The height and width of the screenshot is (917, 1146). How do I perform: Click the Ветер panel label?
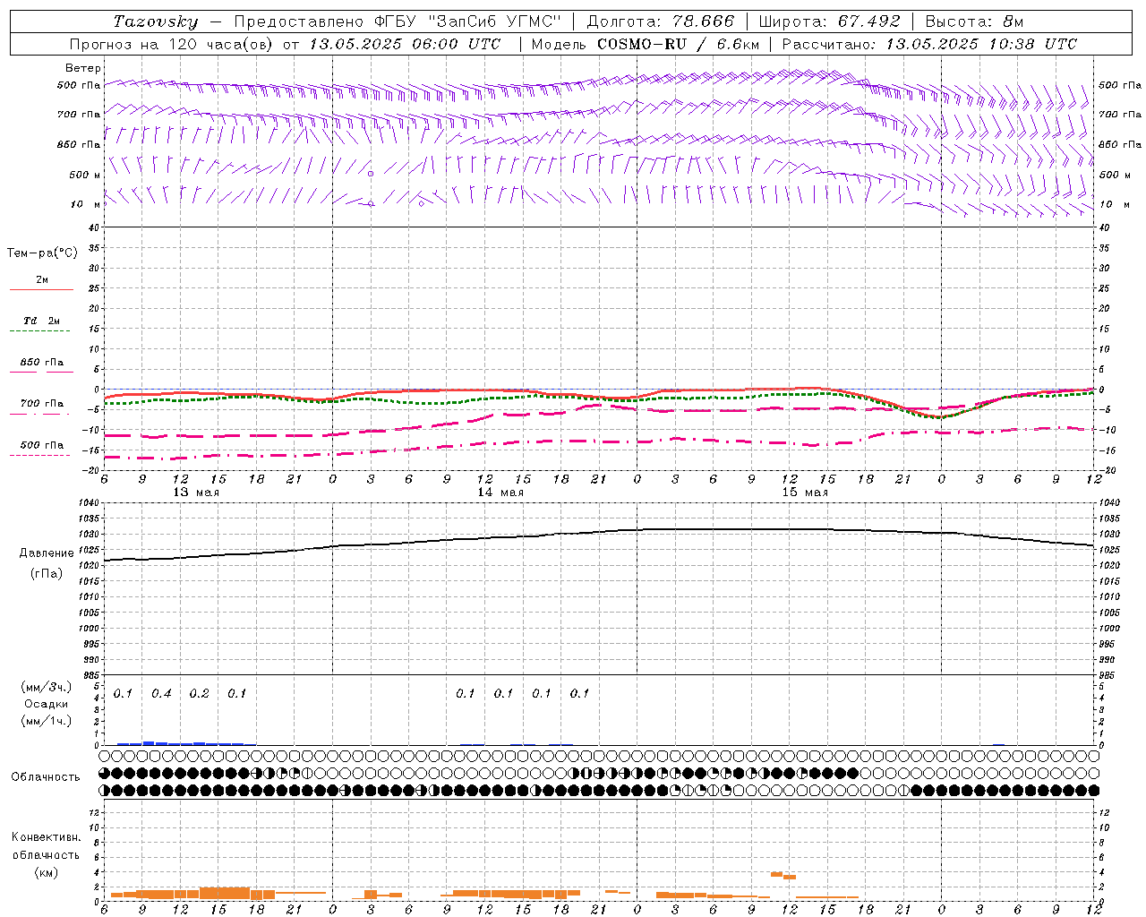[83, 68]
